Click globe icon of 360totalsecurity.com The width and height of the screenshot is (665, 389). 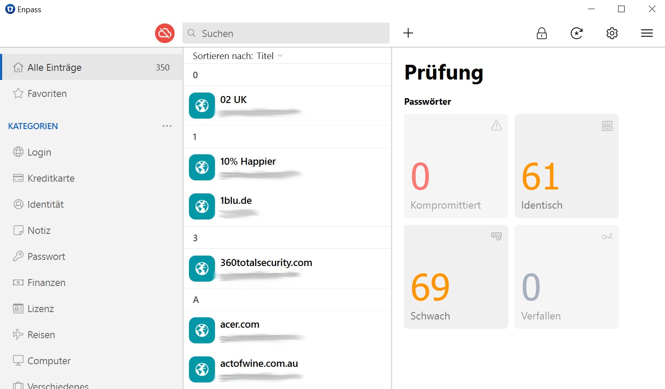pyautogui.click(x=202, y=269)
